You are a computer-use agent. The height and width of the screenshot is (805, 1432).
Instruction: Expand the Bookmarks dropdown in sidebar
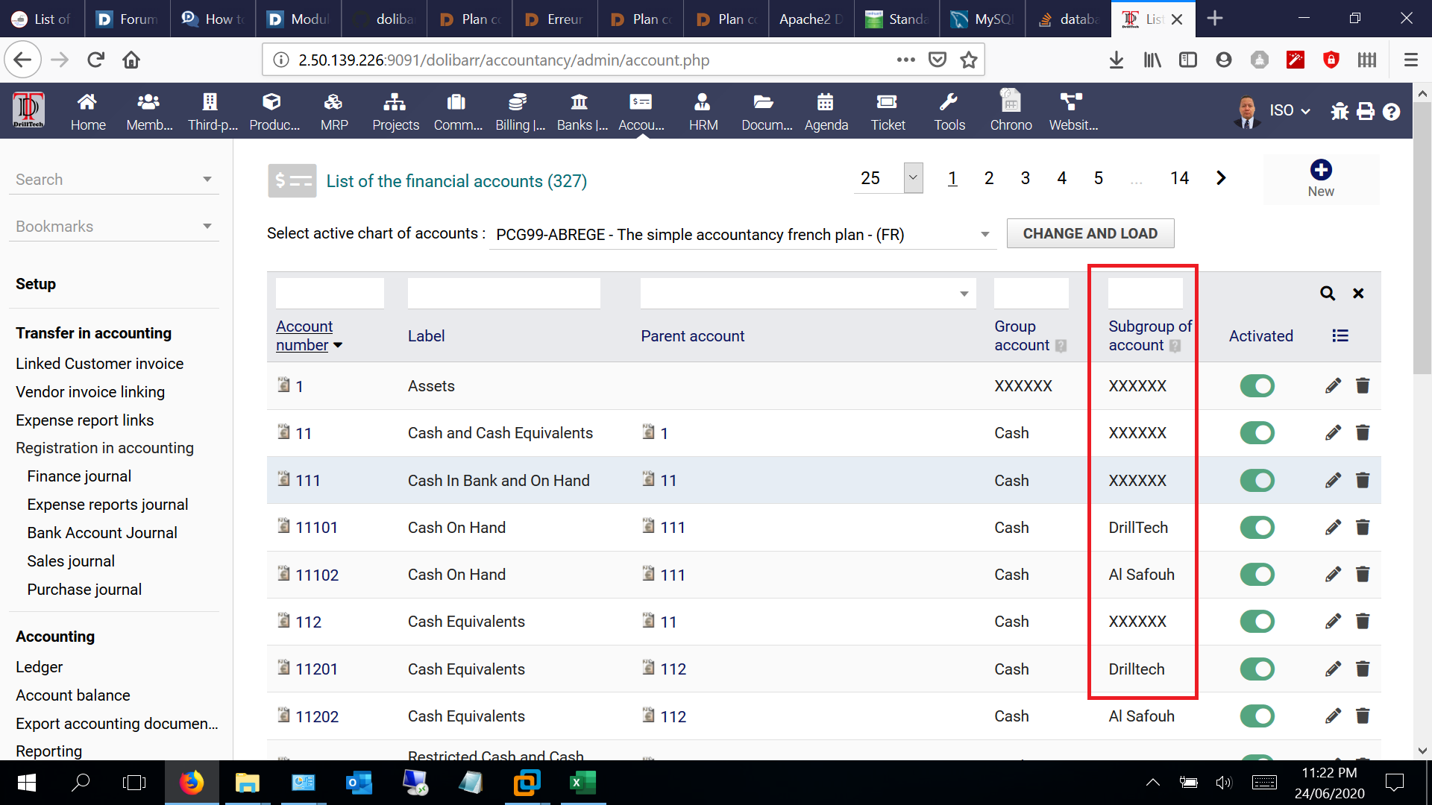207,227
